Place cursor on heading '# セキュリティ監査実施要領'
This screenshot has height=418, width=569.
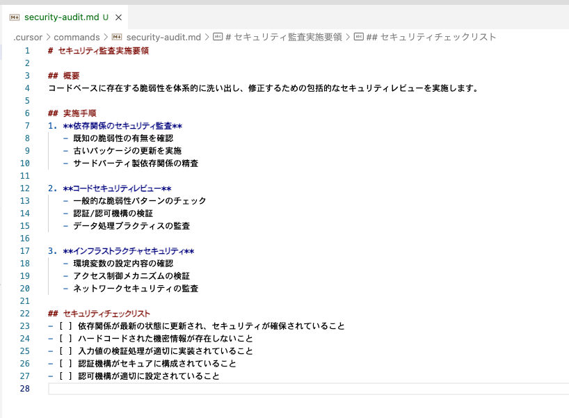pyautogui.click(x=98, y=51)
